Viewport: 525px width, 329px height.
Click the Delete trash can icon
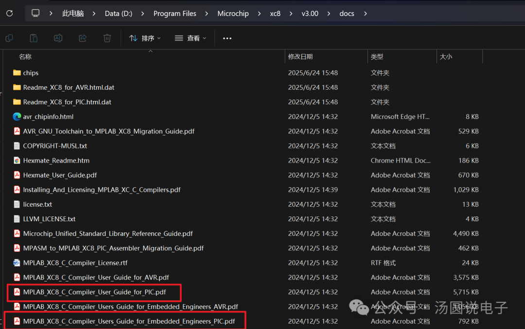tap(107, 38)
